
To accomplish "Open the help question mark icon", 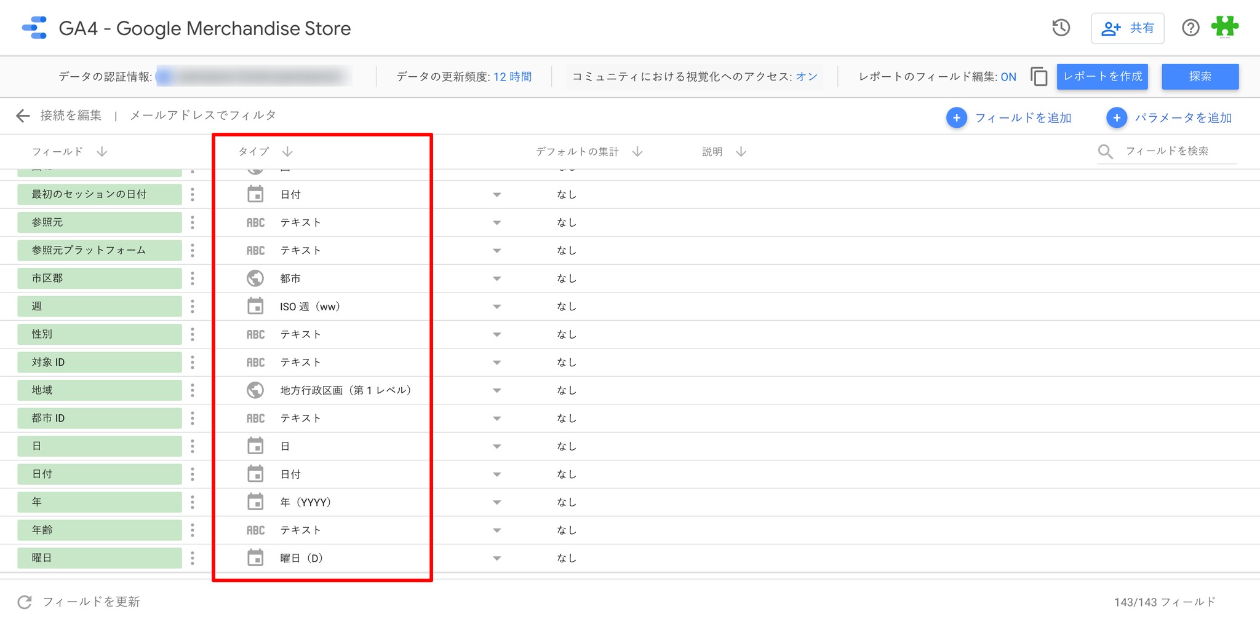I will [x=1190, y=28].
